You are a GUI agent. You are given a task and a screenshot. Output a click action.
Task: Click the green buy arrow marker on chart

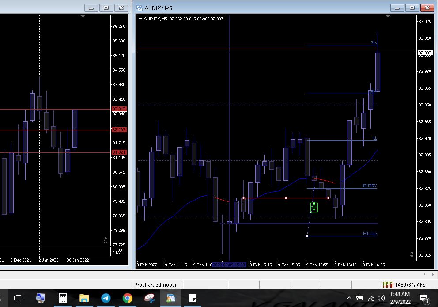pyautogui.click(x=314, y=207)
